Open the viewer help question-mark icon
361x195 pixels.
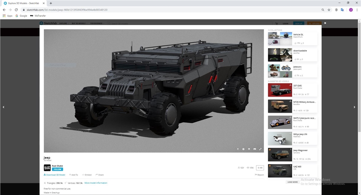tap(238, 149)
